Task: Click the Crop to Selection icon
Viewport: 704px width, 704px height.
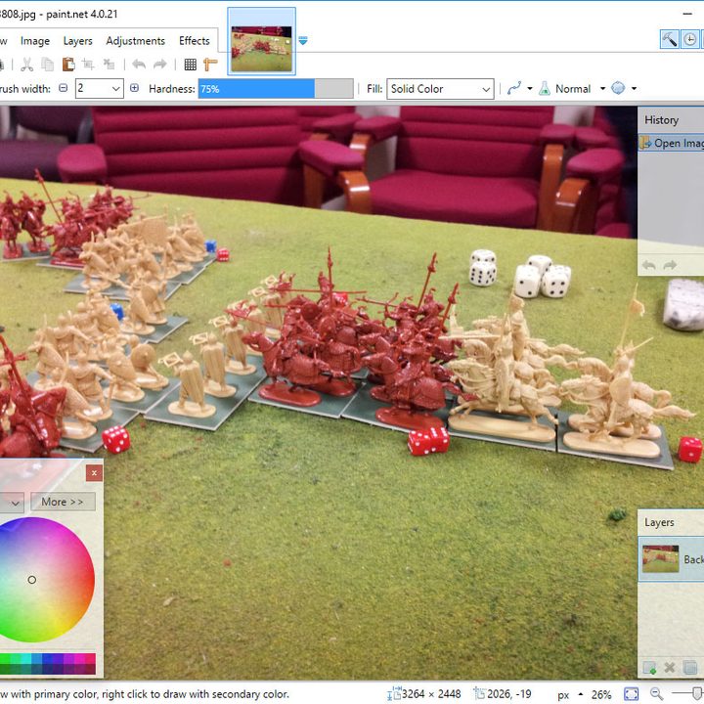Action: coord(88,65)
